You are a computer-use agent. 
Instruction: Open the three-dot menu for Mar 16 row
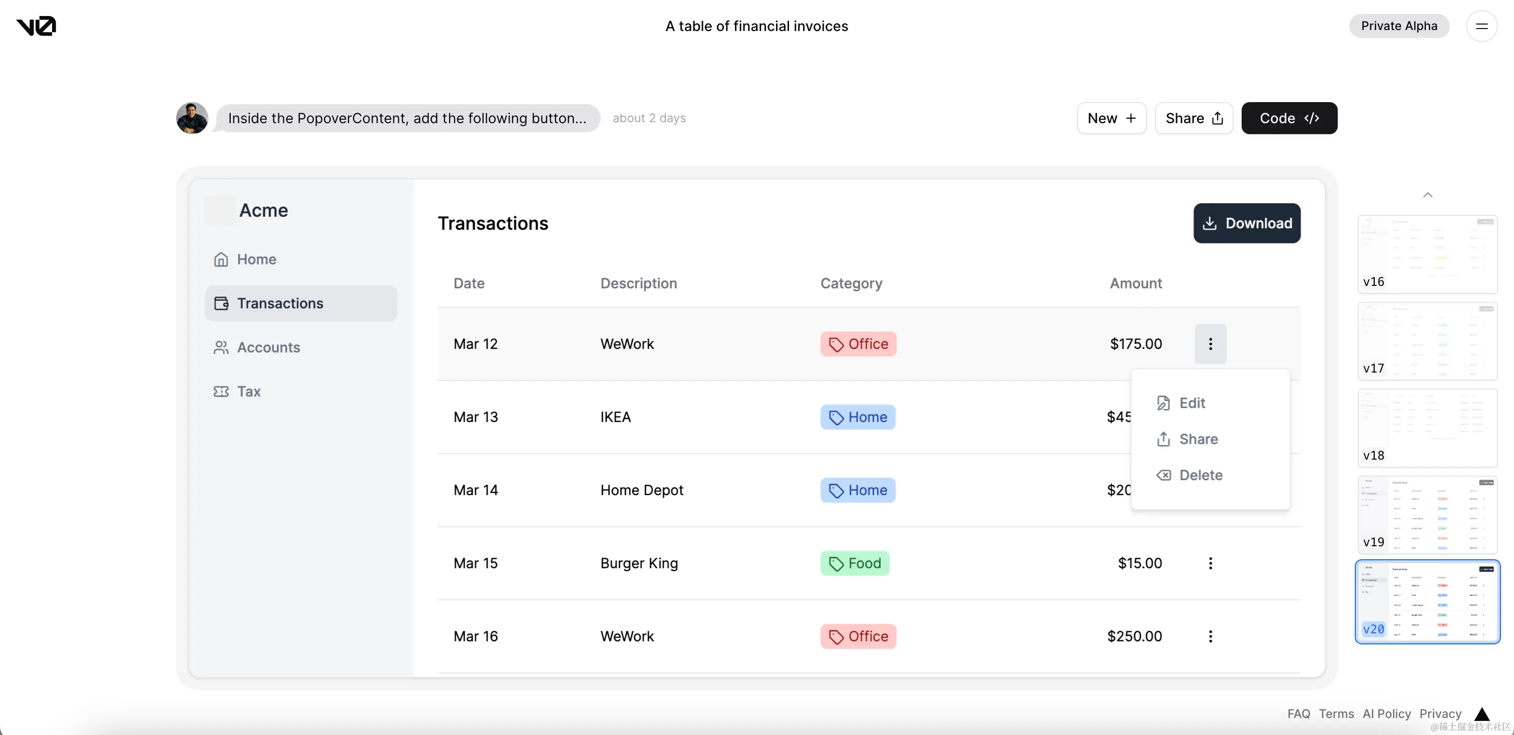[1210, 636]
